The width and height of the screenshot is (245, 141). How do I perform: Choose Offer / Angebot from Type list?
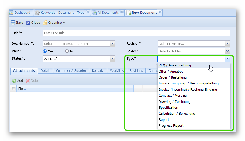(171, 71)
